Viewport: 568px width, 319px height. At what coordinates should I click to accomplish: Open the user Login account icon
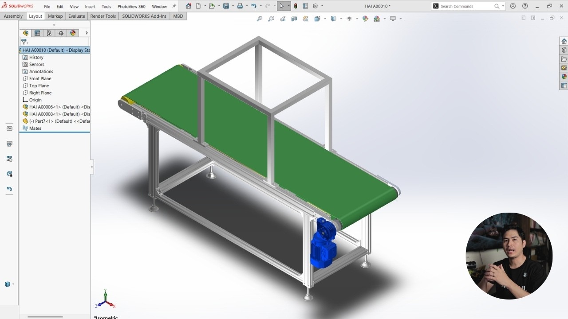(x=513, y=6)
